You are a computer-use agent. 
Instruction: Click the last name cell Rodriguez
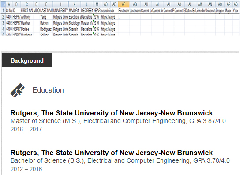pyautogui.click(x=46, y=29)
